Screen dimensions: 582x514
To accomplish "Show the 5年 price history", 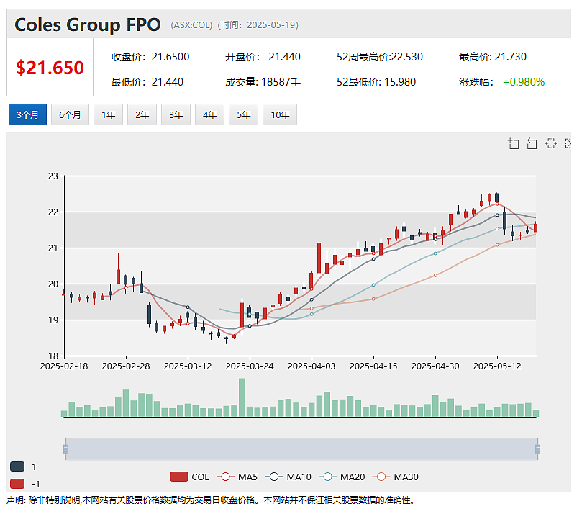I will pos(243,114).
